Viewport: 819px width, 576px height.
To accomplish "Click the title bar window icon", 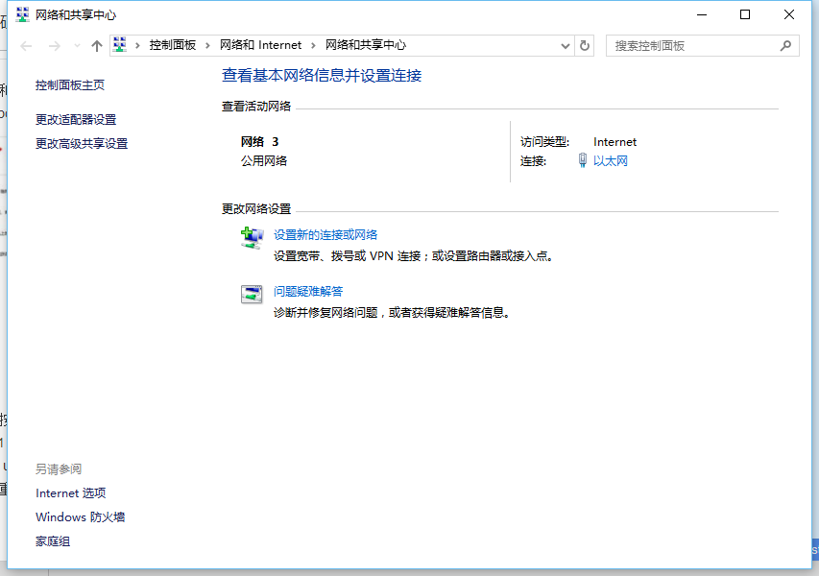I will tap(22, 14).
